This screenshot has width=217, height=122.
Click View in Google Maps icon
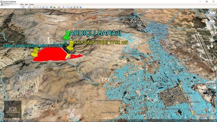(x=77, y=7)
